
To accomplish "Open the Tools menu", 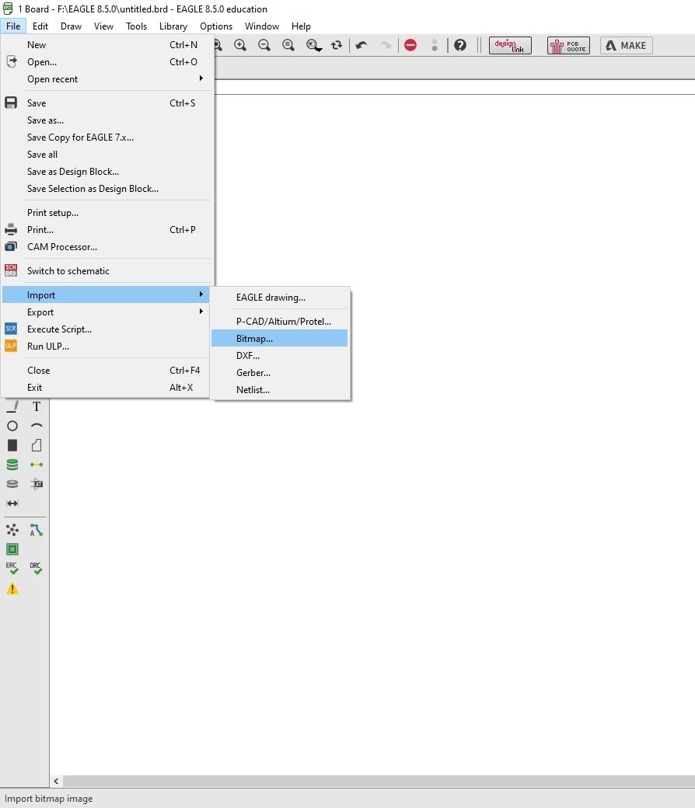I will point(137,26).
